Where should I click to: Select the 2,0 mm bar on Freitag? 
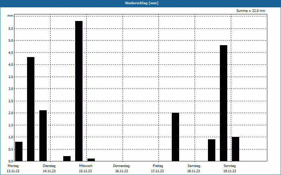click(175, 137)
